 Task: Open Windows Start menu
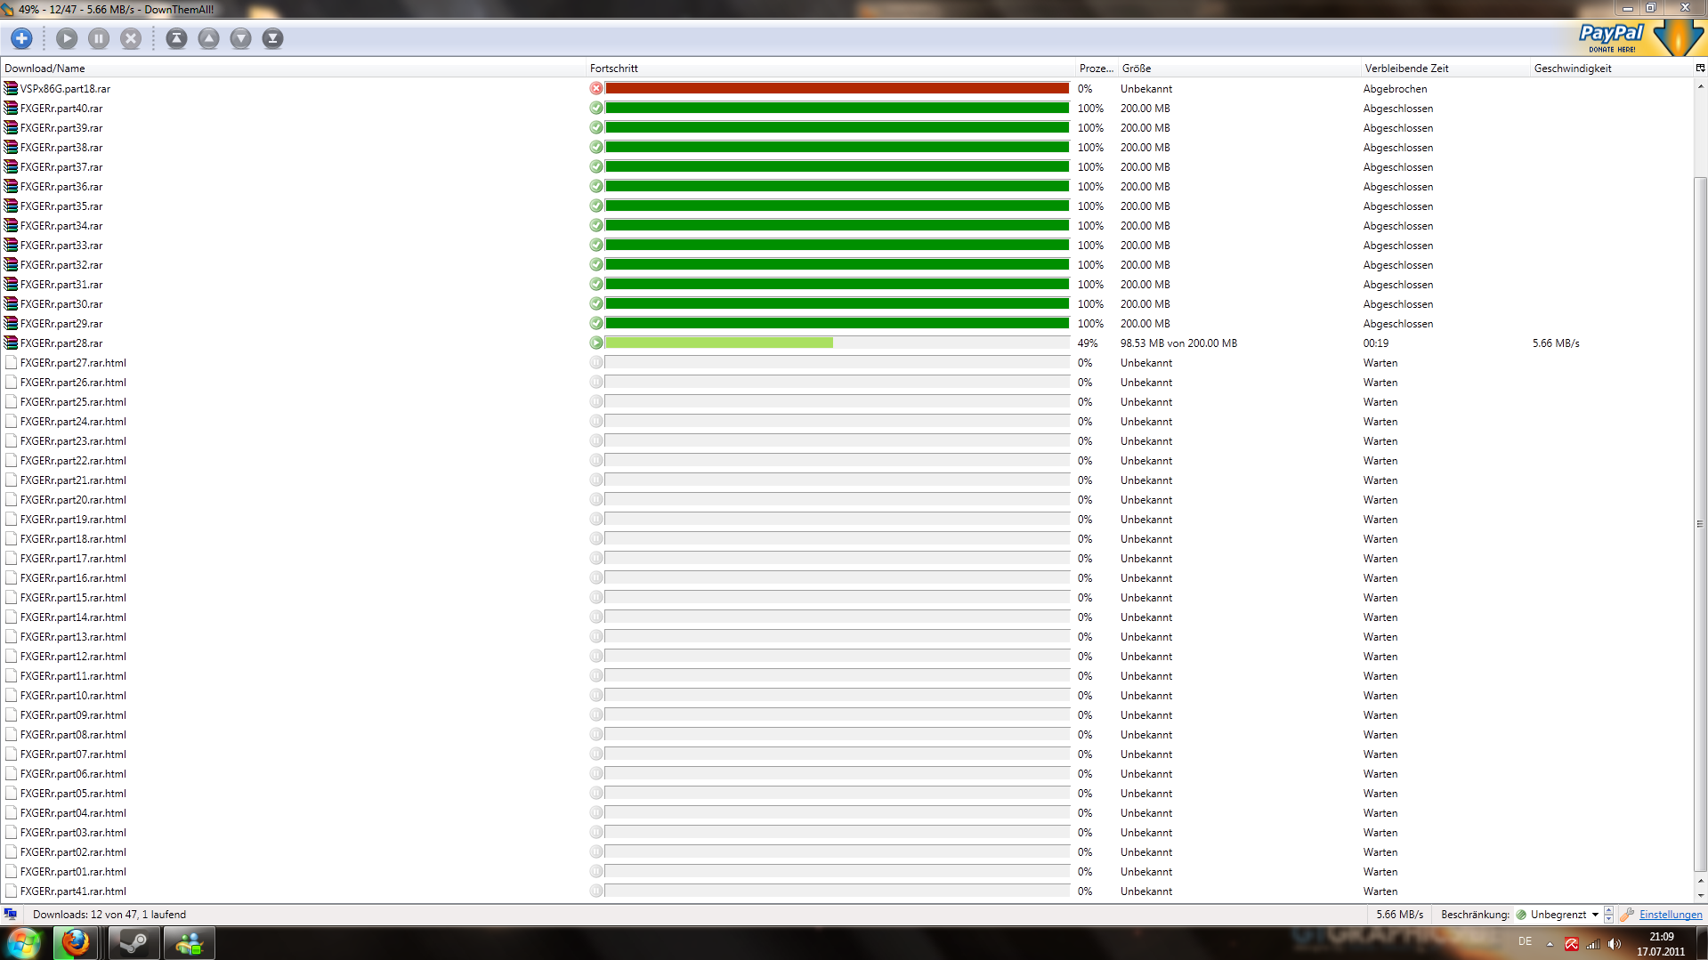(24, 943)
